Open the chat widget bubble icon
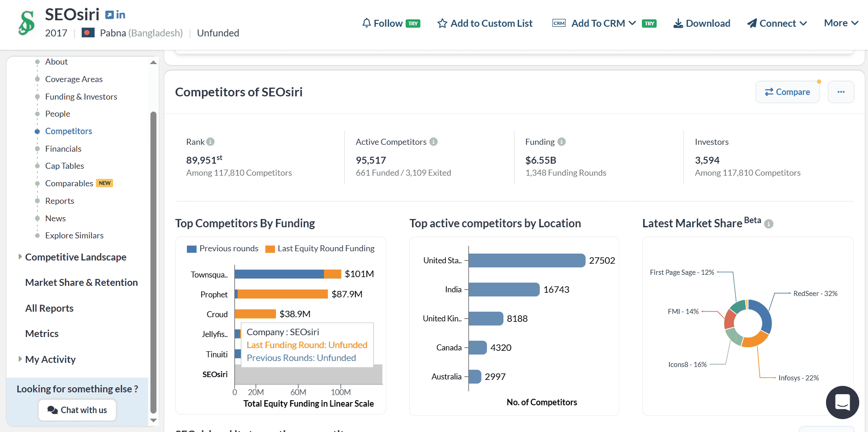The image size is (868, 432). pos(843,402)
